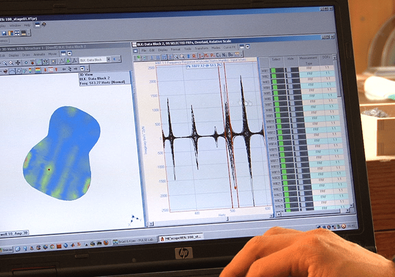
Task: Open the Draw menu in 3D View window
Action: click(x=26, y=55)
